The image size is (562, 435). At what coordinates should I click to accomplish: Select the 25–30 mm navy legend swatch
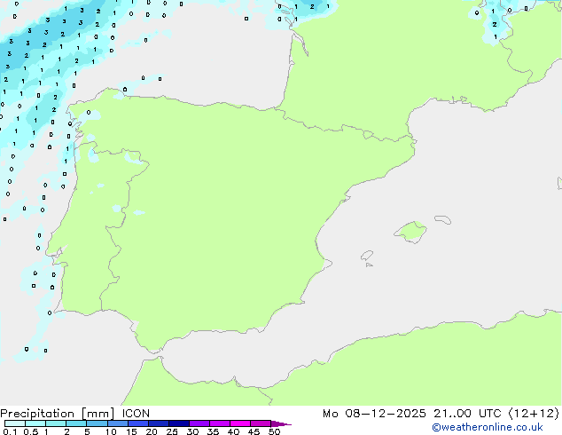pos(178,423)
